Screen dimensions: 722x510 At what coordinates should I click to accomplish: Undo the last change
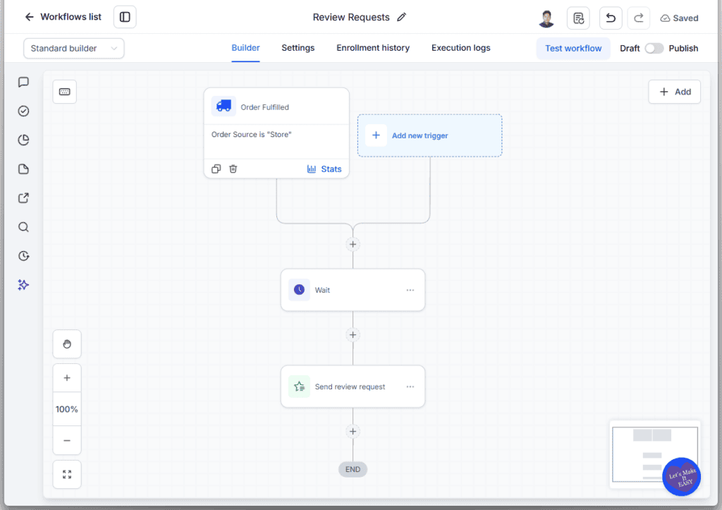pos(611,18)
